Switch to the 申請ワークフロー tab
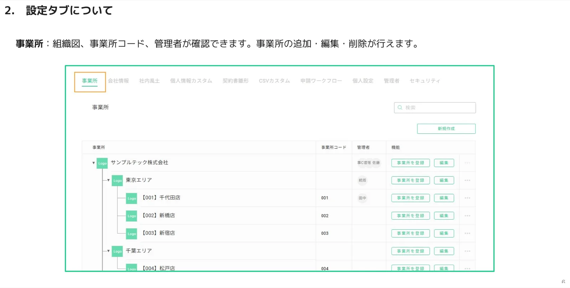 pyautogui.click(x=321, y=81)
